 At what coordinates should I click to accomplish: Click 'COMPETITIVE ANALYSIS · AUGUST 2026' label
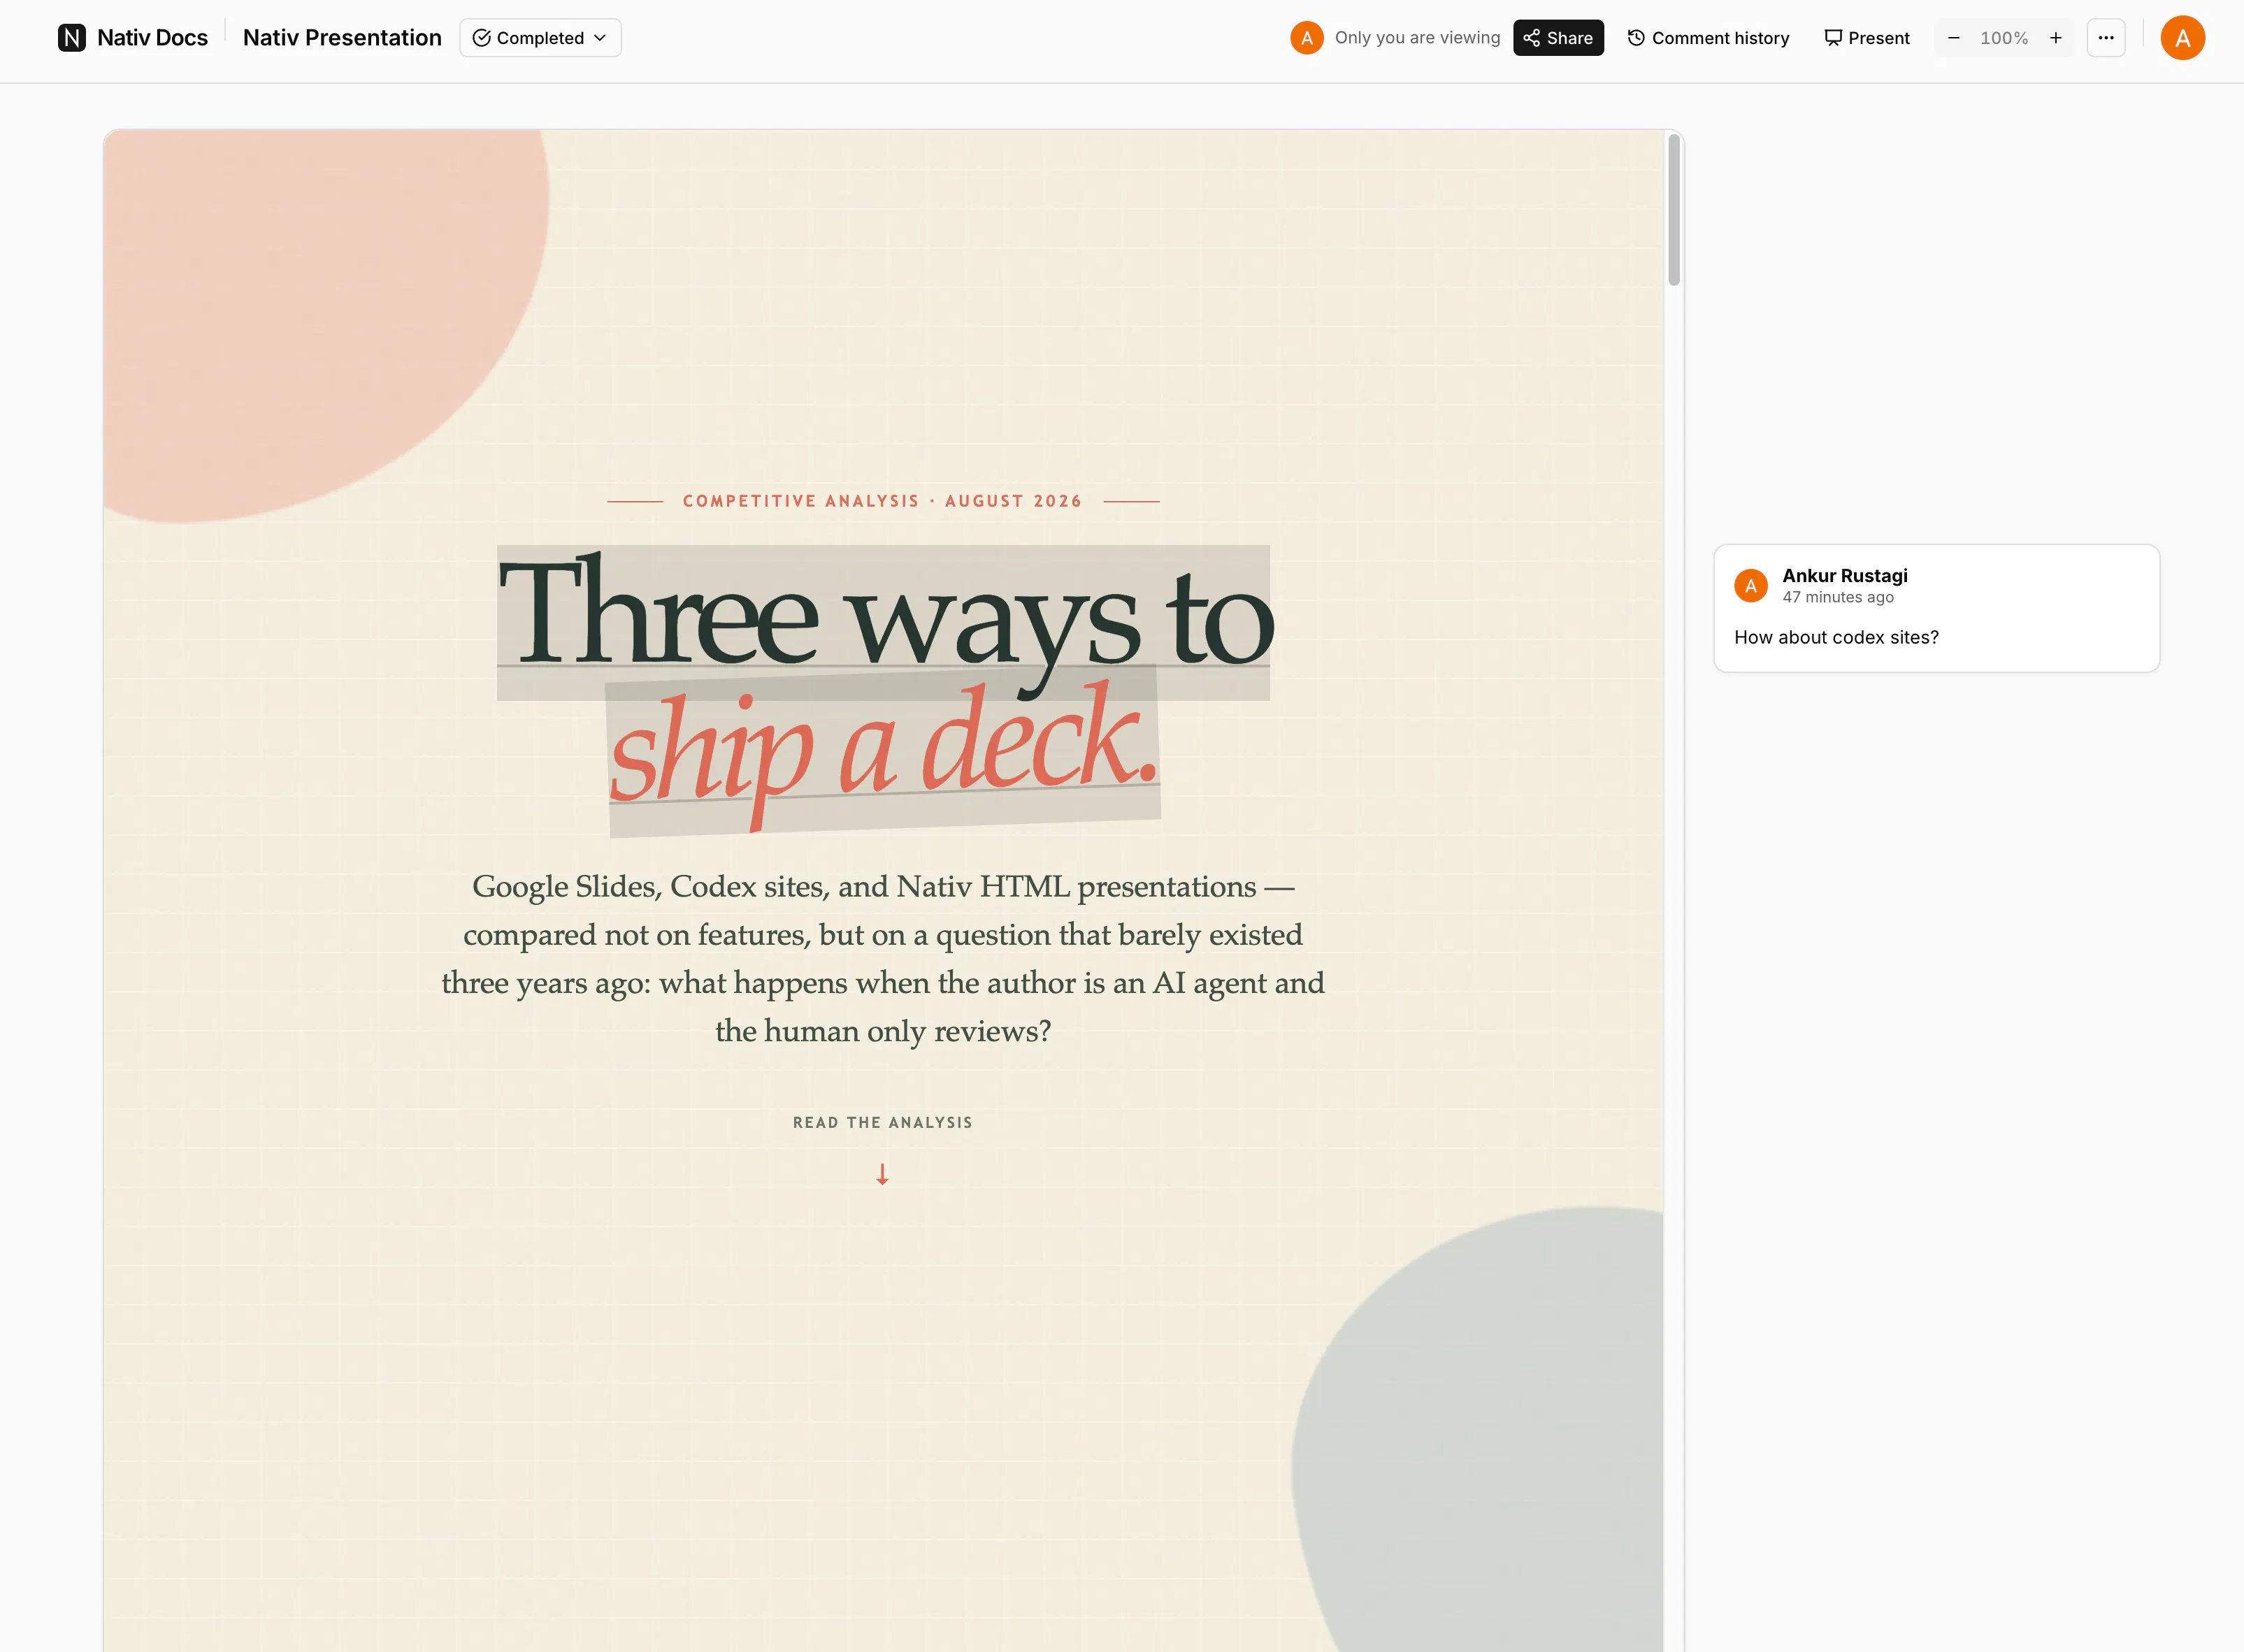tap(882, 501)
